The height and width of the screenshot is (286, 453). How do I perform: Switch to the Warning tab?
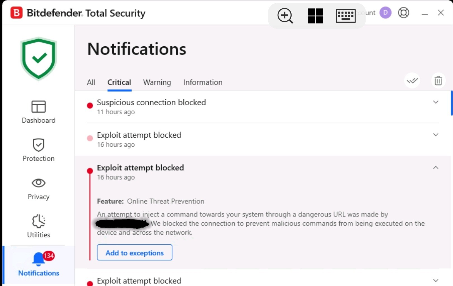157,82
